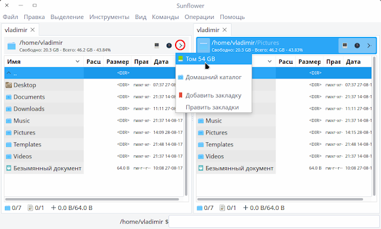Open terminal icon in left panel header

[x=157, y=45]
